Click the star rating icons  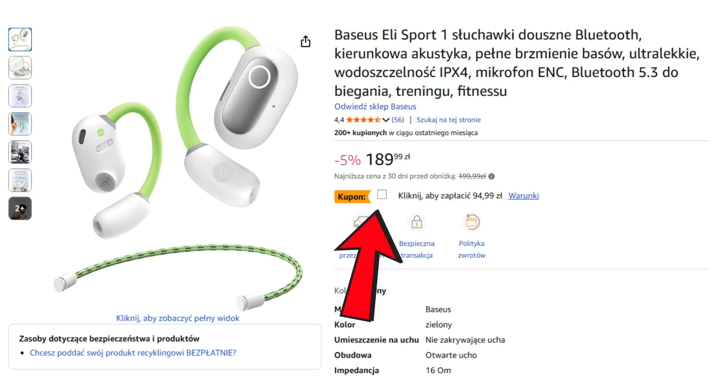364,119
